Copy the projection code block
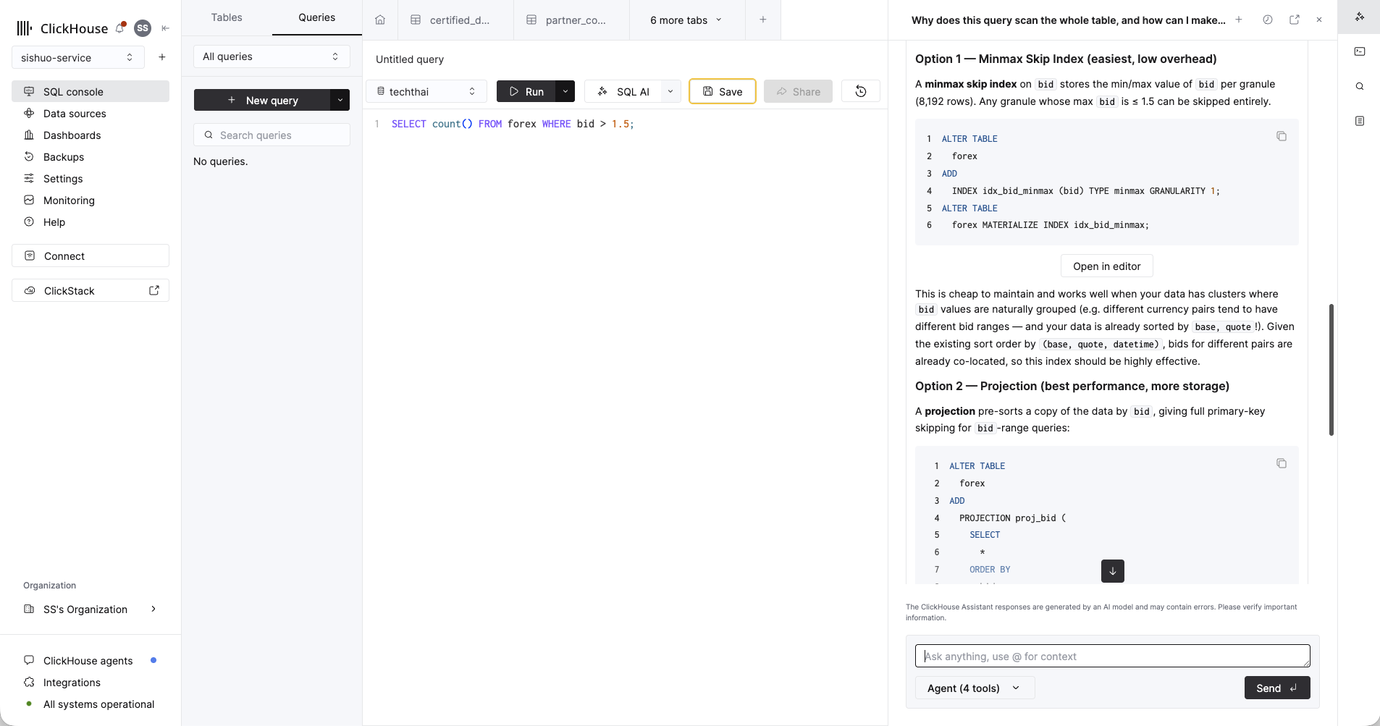 click(1282, 463)
